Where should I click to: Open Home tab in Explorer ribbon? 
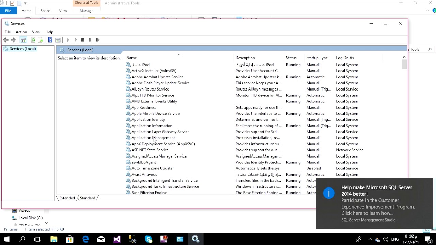coord(26,11)
